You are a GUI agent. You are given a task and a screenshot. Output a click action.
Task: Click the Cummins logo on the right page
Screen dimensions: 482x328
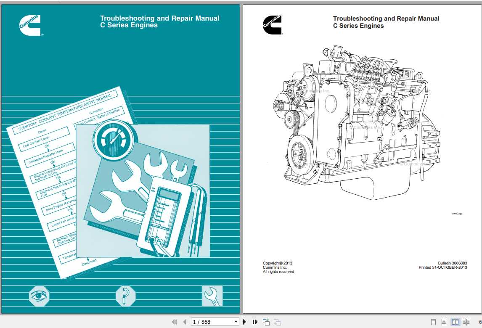click(273, 25)
